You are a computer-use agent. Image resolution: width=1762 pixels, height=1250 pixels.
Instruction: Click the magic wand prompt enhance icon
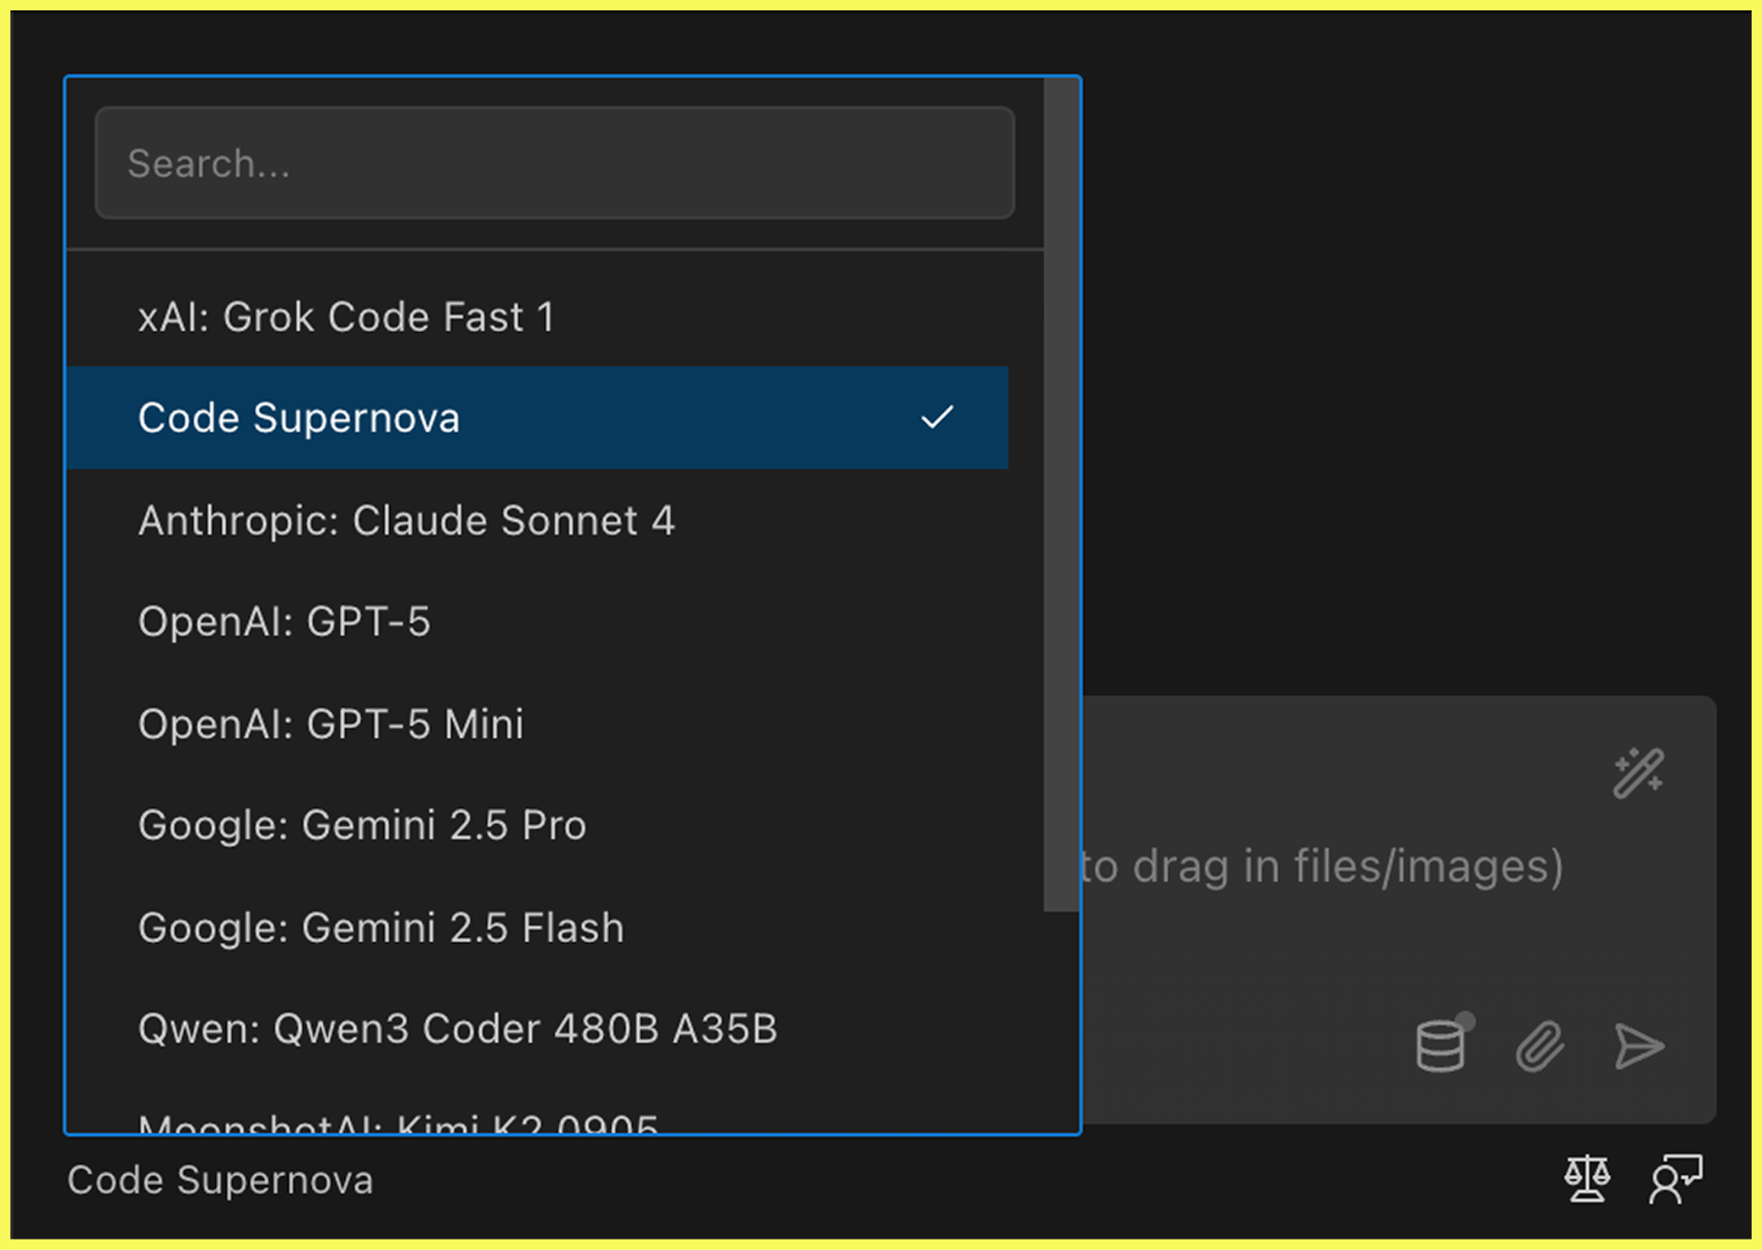tap(1638, 772)
